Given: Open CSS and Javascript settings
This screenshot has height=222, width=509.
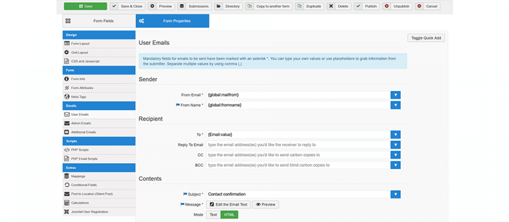Looking at the screenshot, I should click(99, 61).
